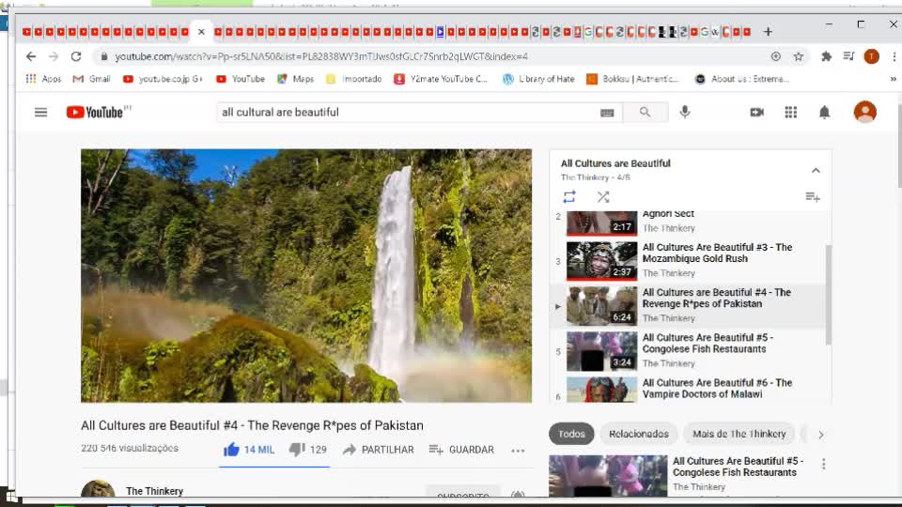Dislike the video with thumbs down
The height and width of the screenshot is (507, 902).
[x=308, y=450]
